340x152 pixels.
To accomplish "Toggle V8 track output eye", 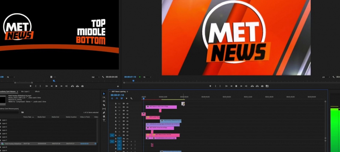I will (127, 114).
